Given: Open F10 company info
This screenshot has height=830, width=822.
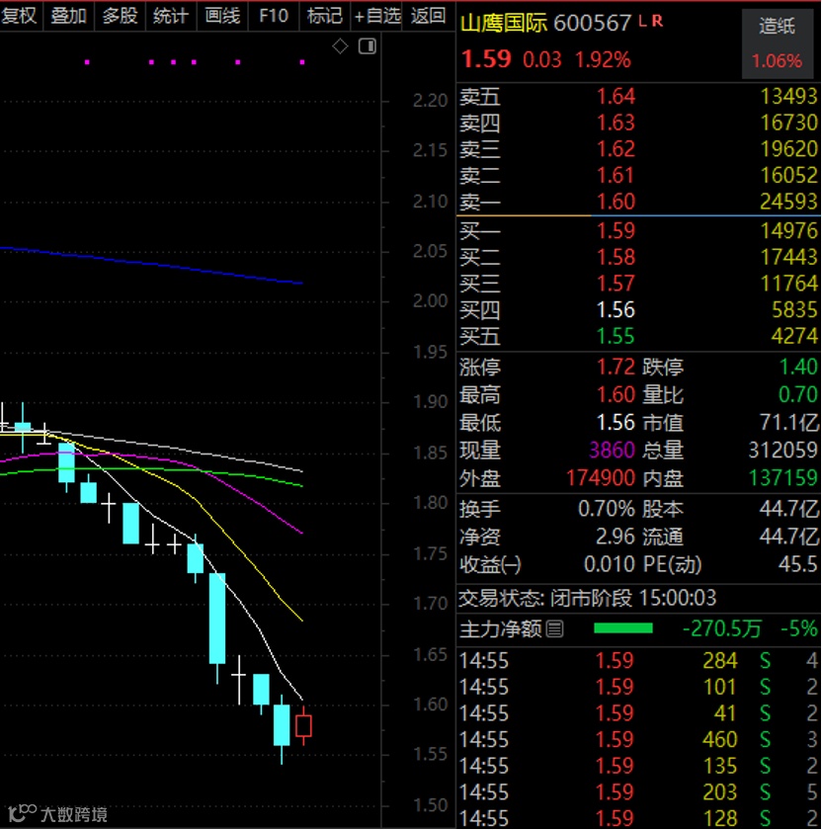Looking at the screenshot, I should tap(273, 16).
